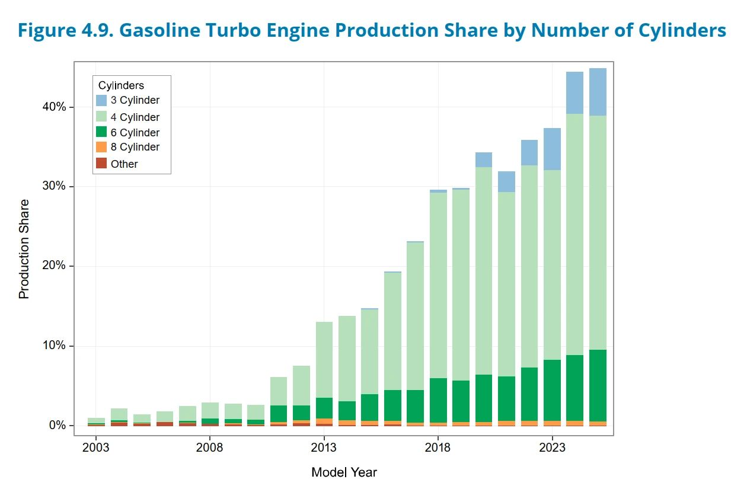Screen dimensions: 747x492
Task: Click the '2018' x-axis tick label
Action: click(438, 447)
